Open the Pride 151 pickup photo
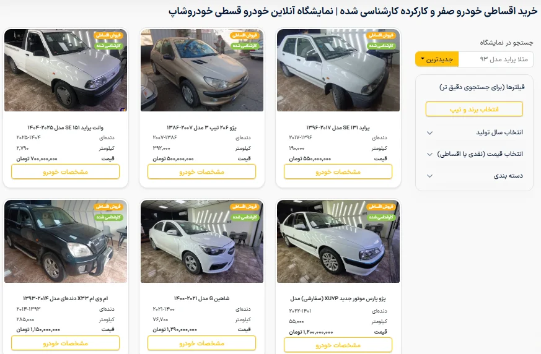Viewport: 541px width, 354px height. [x=66, y=71]
